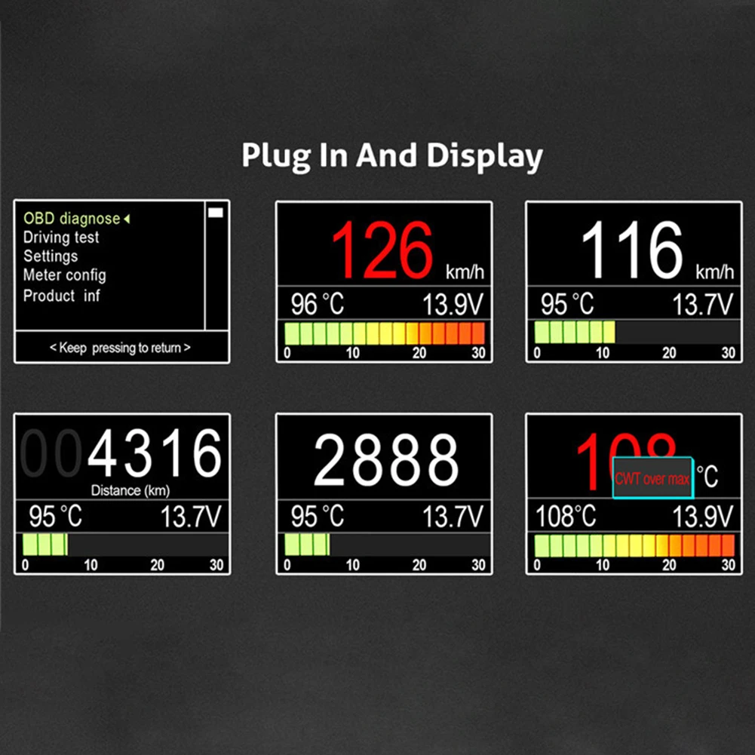
Task: Dismiss the CWT over max warning popup
Action: pos(652,477)
